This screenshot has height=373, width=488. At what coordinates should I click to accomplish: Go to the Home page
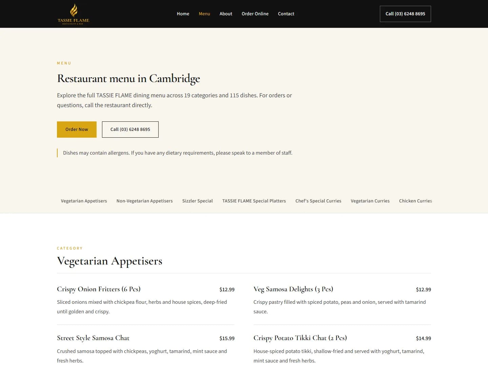183,14
